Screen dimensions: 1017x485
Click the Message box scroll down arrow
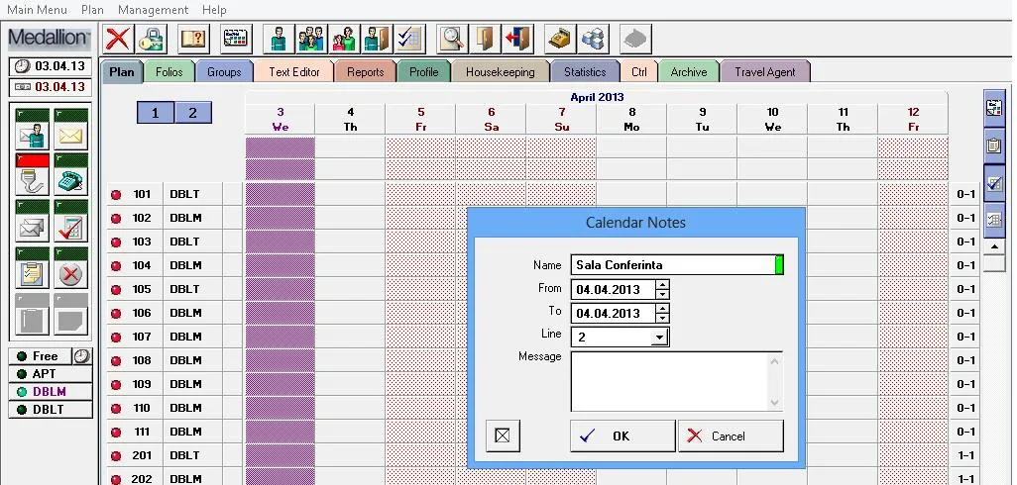[x=774, y=403]
